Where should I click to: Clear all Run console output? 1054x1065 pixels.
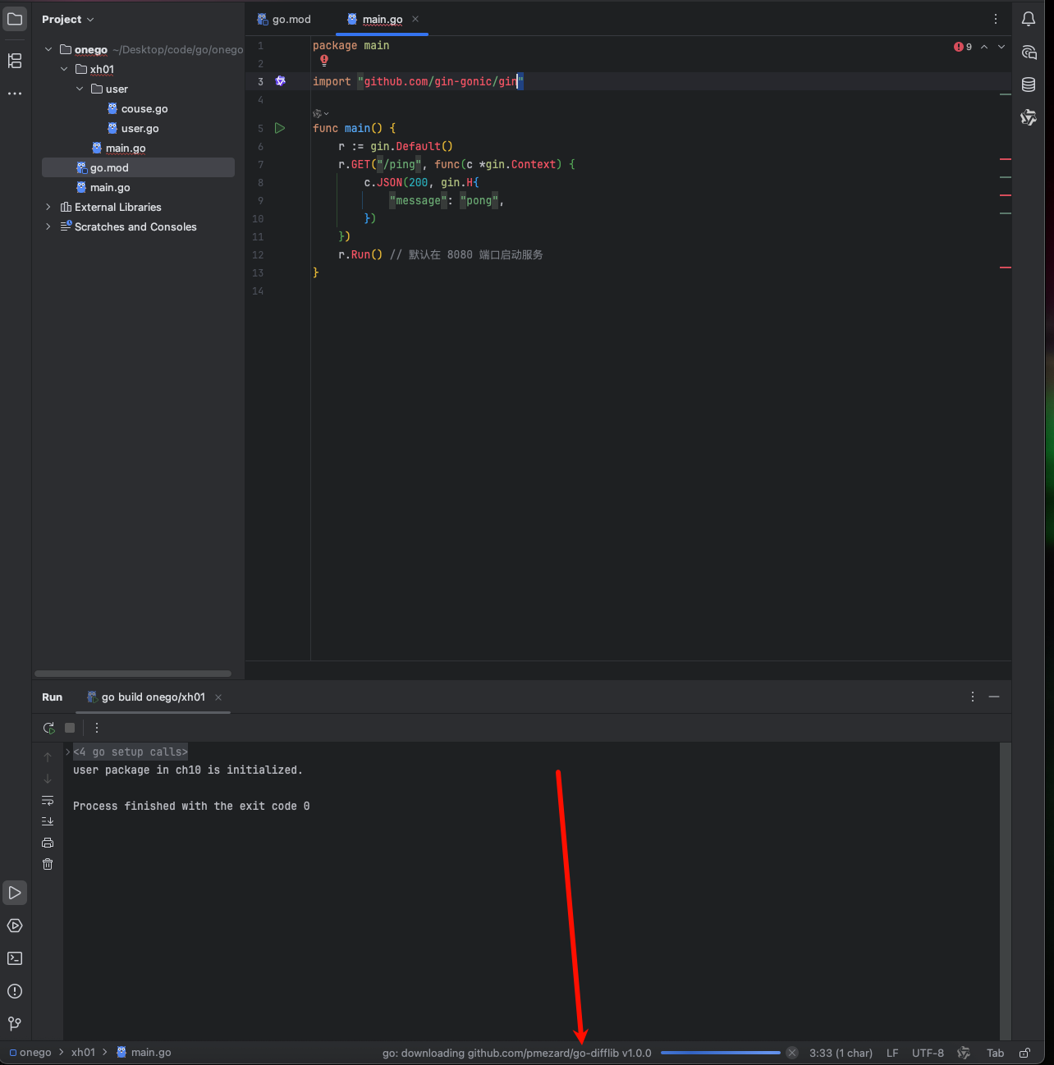tap(48, 864)
